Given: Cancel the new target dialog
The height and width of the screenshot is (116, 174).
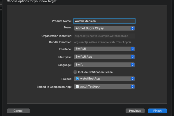Looking at the screenshot, I should tap(18, 111).
